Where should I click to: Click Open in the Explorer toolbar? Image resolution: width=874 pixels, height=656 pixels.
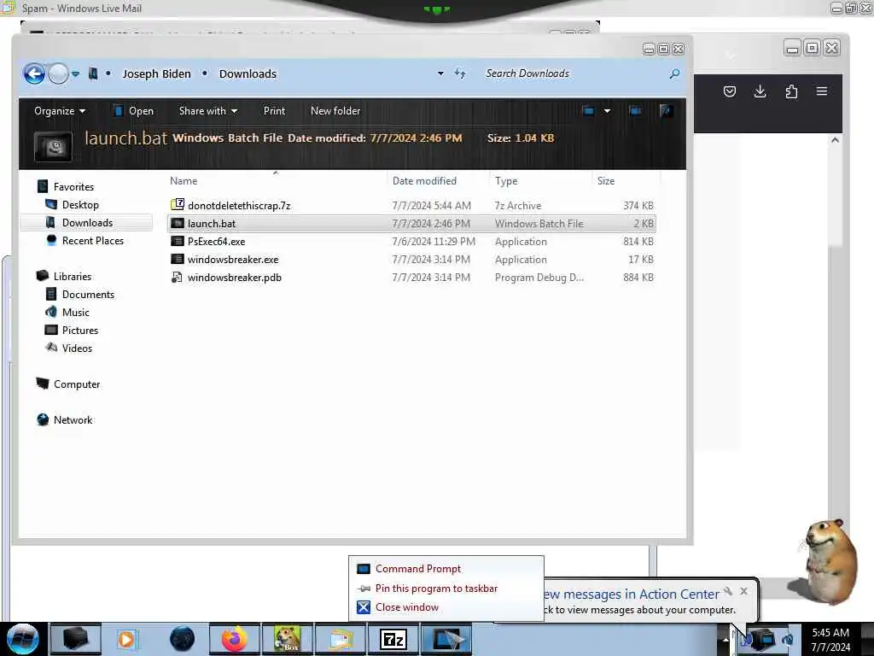point(133,110)
